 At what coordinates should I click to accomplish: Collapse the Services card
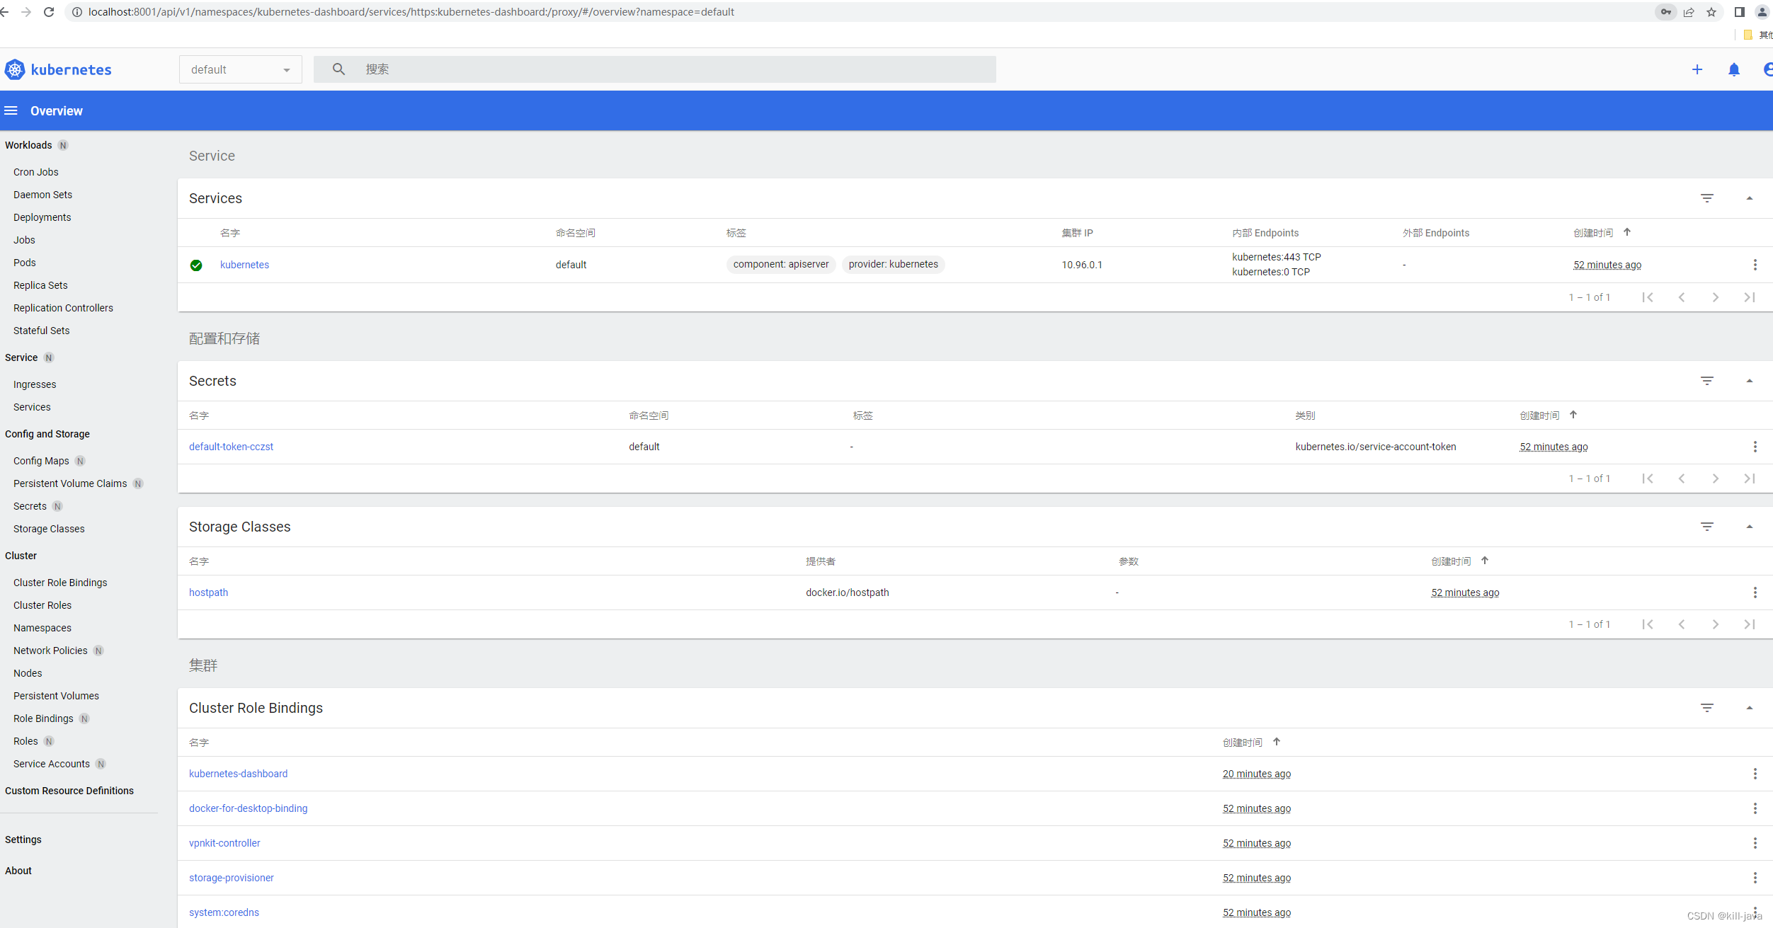click(x=1750, y=198)
